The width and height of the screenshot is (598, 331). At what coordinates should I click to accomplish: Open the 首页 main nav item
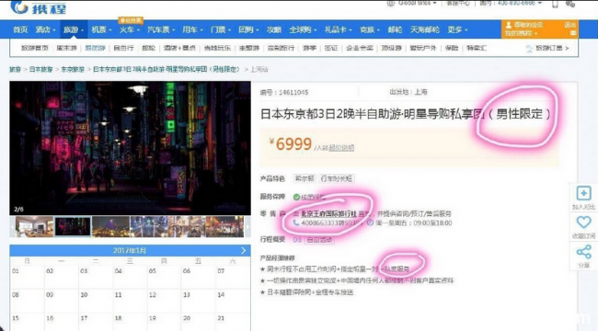coord(20,29)
